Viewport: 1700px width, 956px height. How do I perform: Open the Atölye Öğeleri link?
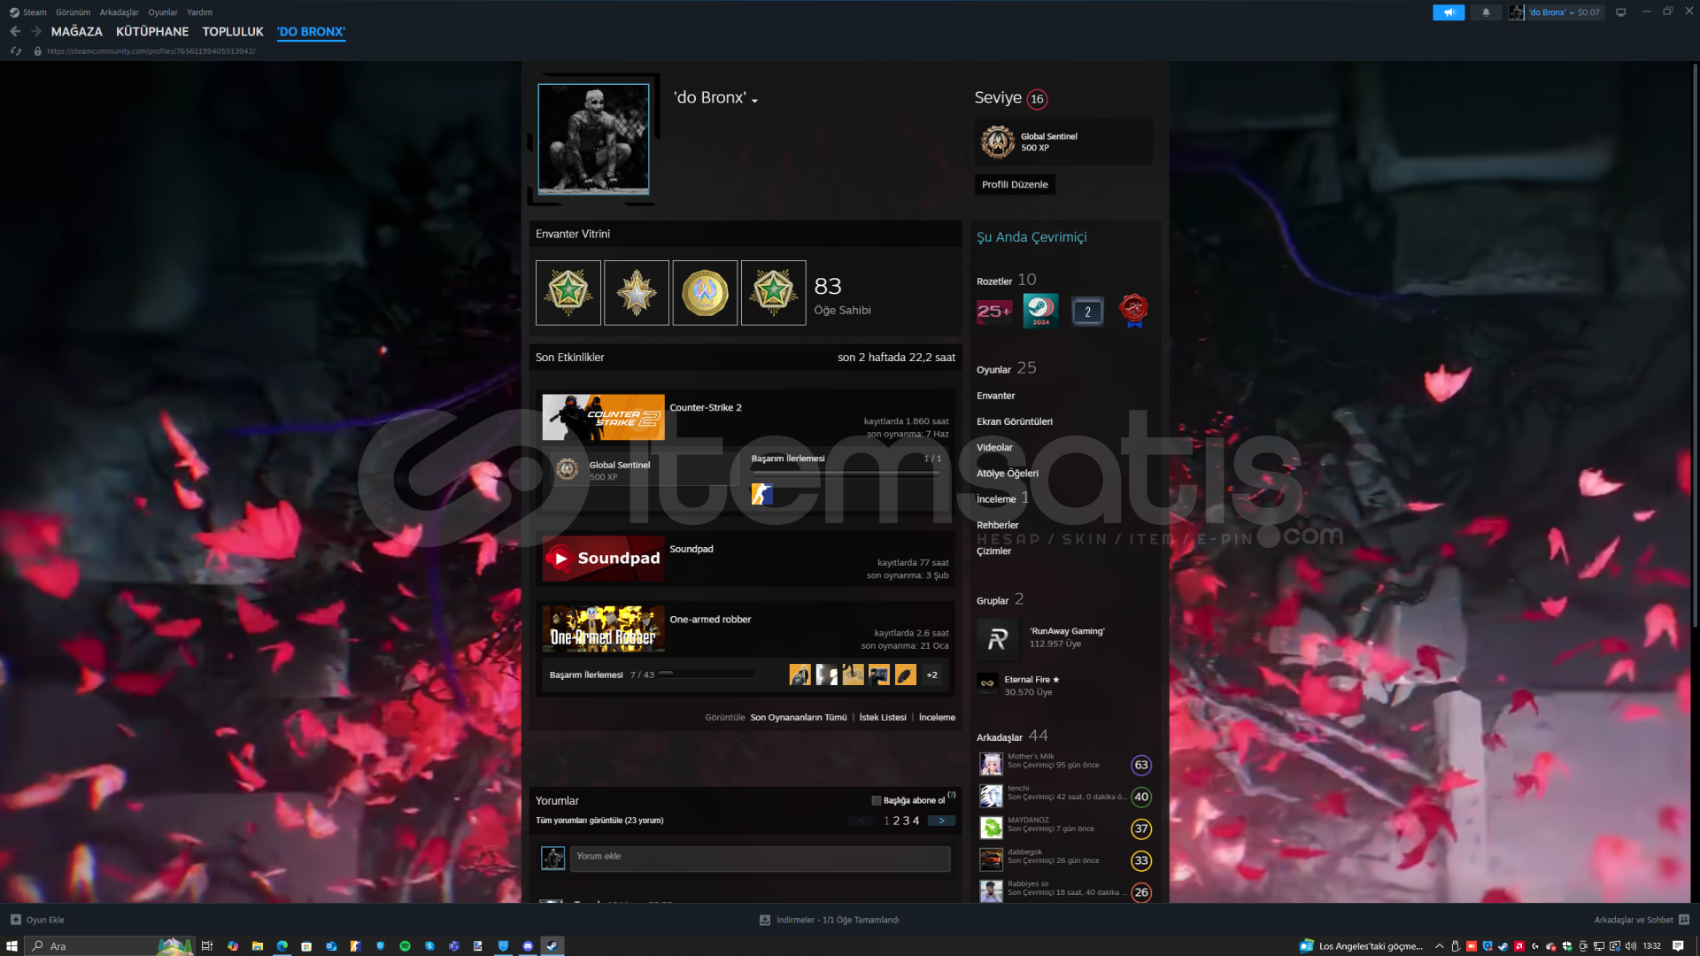[x=1008, y=473]
